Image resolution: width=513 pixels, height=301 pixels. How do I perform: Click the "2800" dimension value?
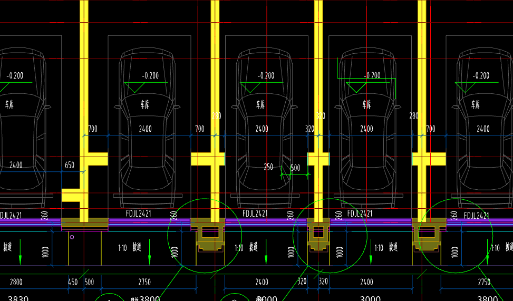16,282
